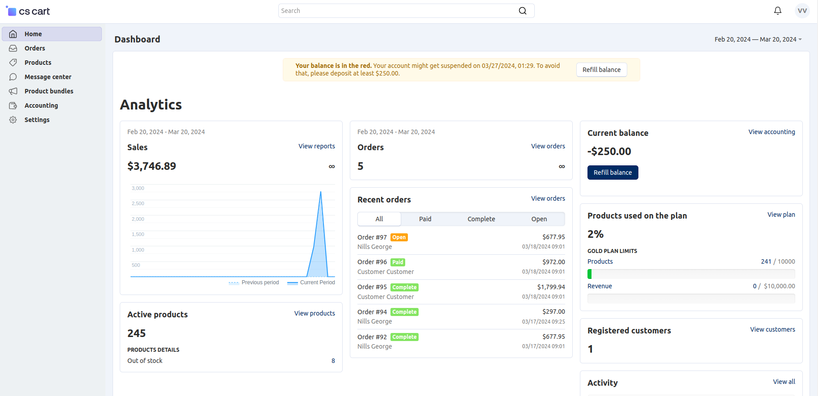Open Accounting in sidebar

pos(52,105)
